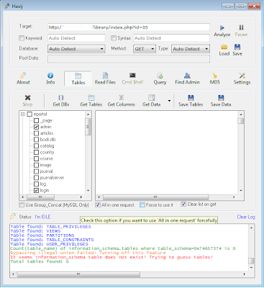The width and height of the screenshot is (264, 288).
Task: Click the status carrot icon beside Status
Action: point(13,216)
